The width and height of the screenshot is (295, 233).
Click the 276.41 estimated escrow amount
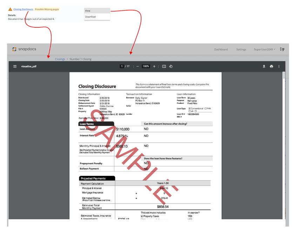pos(165,198)
